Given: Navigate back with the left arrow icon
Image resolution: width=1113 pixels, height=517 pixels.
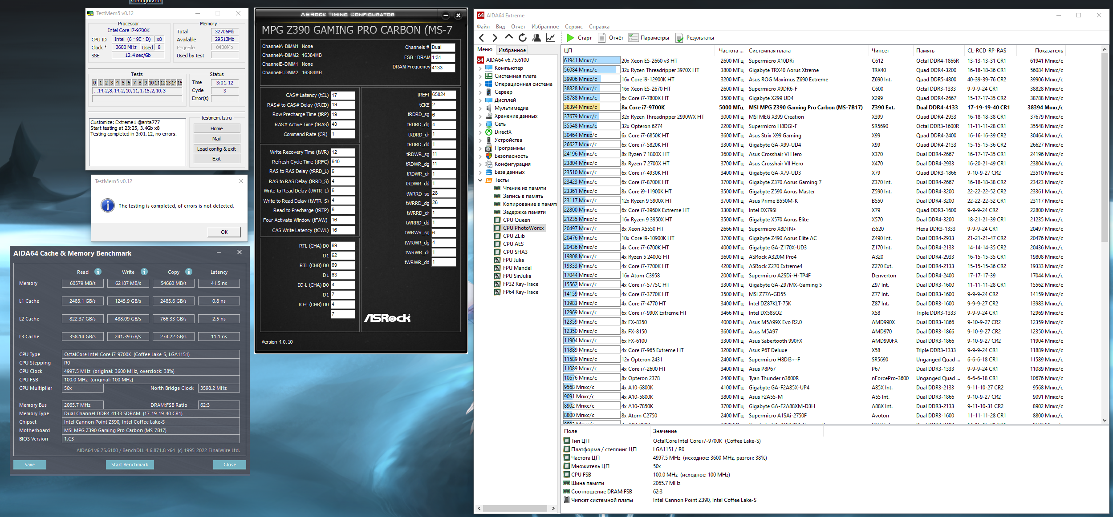Looking at the screenshot, I should click(482, 38).
